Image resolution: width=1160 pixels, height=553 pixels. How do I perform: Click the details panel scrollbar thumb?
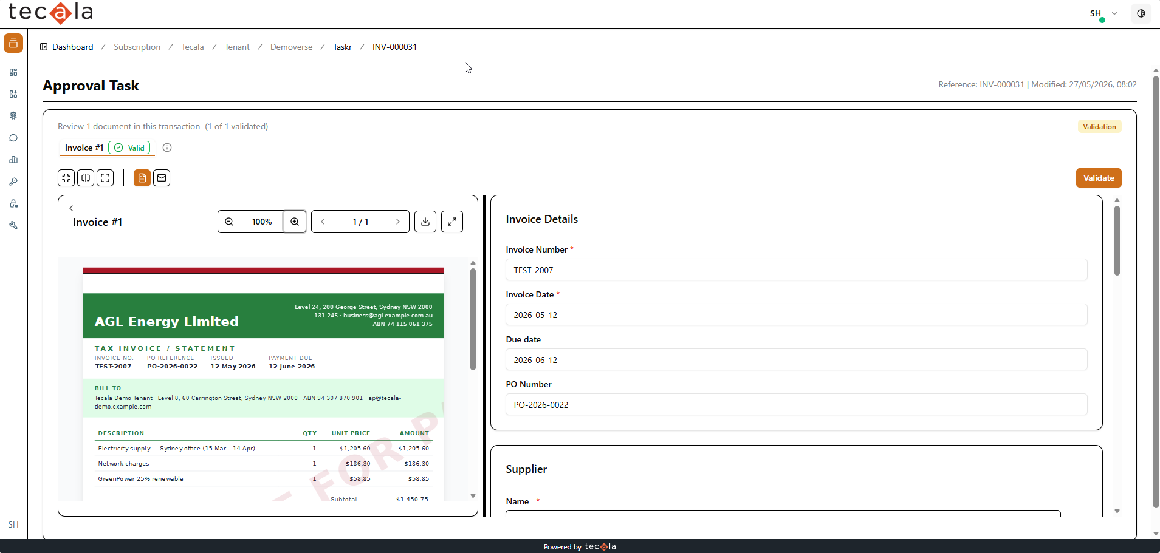(1117, 240)
